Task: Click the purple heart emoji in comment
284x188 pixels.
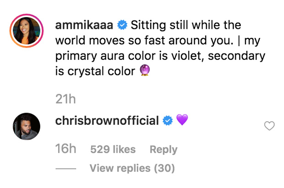Action: coord(182,121)
